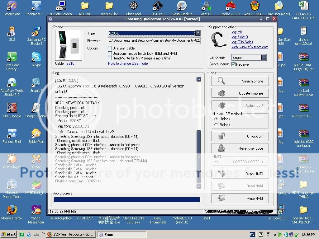The width and height of the screenshot is (319, 239).
Task: Click the Search phone button
Action: 240,81
